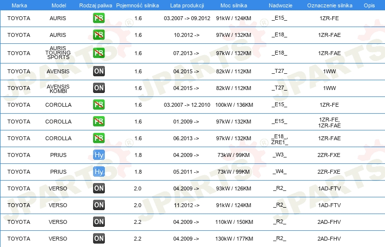Click production date 01.2009 ->
The height and width of the screenshot is (247, 385).
[x=186, y=122]
